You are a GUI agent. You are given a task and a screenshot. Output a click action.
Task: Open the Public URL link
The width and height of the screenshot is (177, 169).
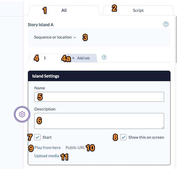tap(75, 147)
